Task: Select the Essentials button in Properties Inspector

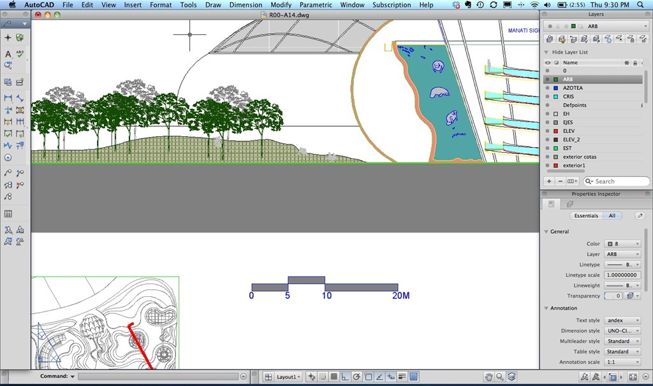Action: [586, 216]
